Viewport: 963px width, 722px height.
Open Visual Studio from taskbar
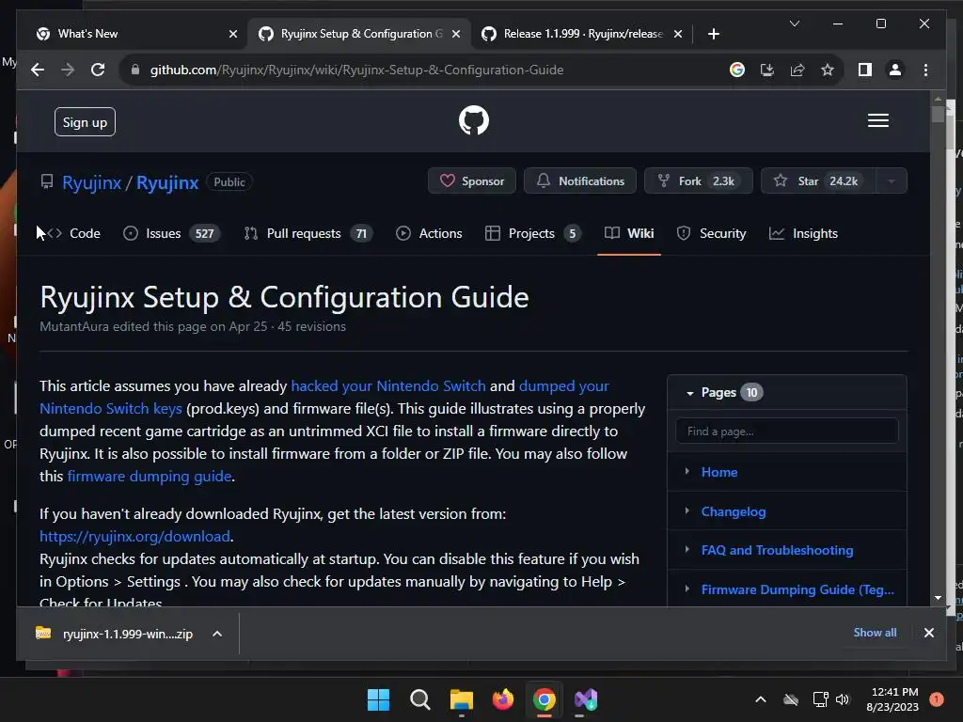586,699
